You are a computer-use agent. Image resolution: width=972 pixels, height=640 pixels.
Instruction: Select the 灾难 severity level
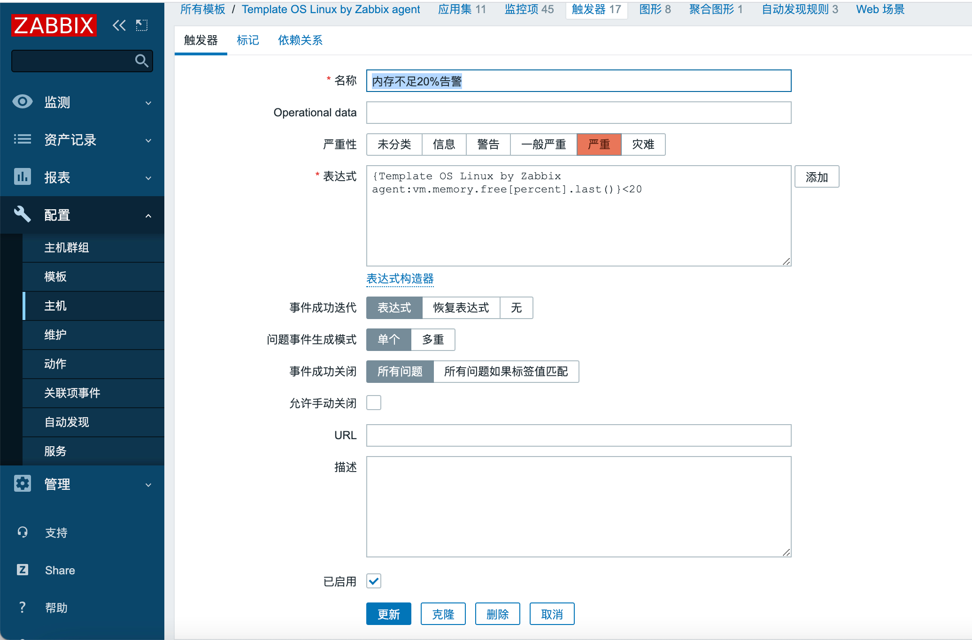(643, 145)
